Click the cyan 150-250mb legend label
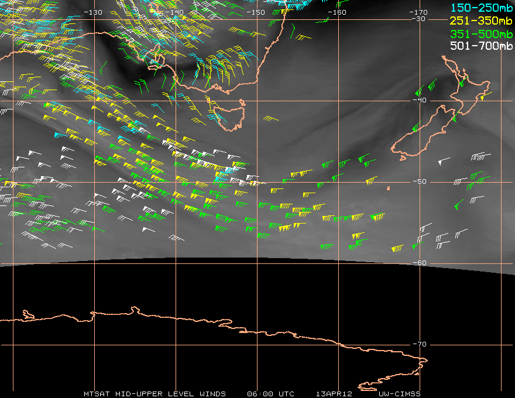515x398 pixels. point(482,8)
